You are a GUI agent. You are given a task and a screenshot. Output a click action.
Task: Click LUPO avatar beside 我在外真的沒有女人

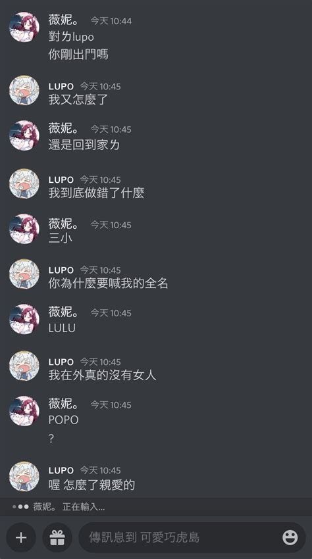pos(24,366)
